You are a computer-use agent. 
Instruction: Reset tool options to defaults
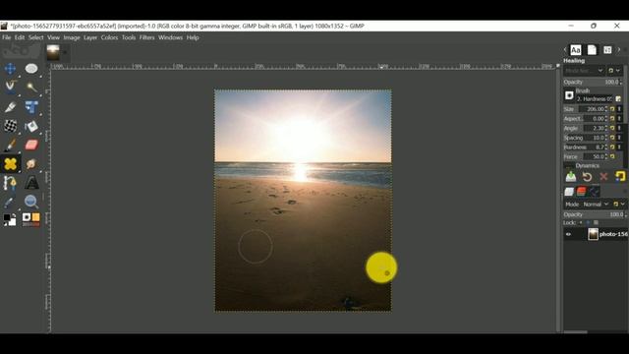[620, 177]
